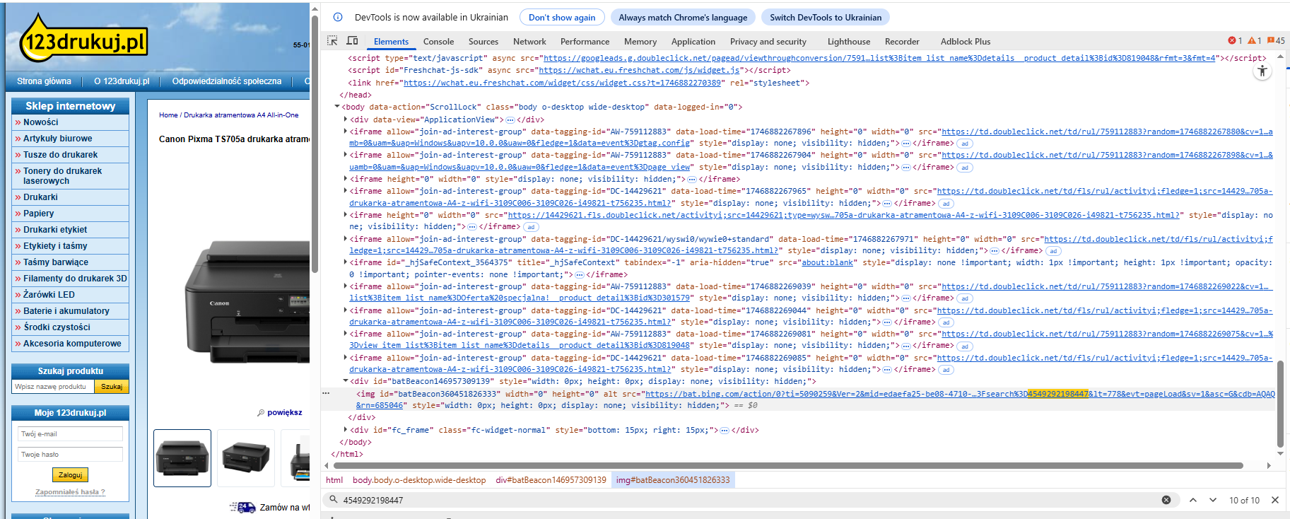Image resolution: width=1290 pixels, height=519 pixels.
Task: Expand iframe with src 14429621.fls.doubleclick.net
Action: tap(346, 215)
